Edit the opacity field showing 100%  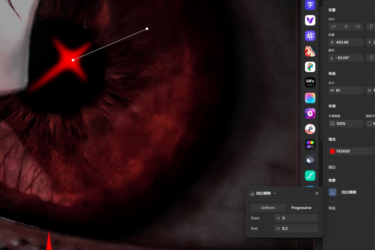(346, 124)
